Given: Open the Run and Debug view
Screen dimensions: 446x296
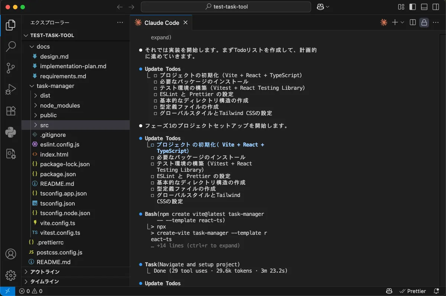Looking at the screenshot, I should click(x=11, y=89).
